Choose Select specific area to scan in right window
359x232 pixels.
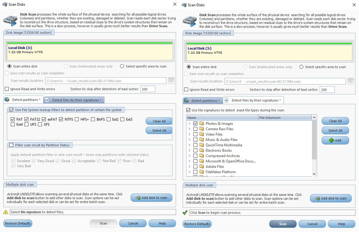tap(301, 67)
